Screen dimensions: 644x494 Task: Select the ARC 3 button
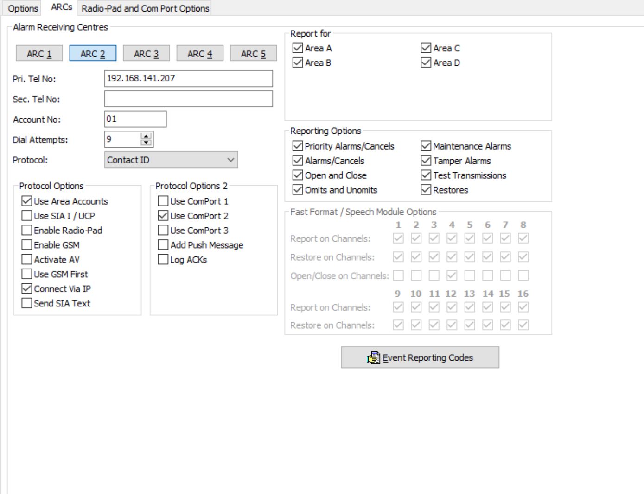click(x=146, y=54)
